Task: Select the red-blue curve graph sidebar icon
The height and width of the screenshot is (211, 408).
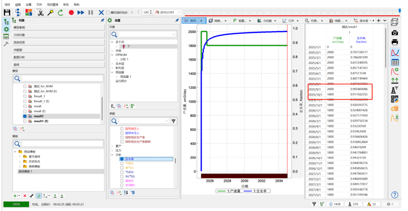Action: [x=395, y=52]
